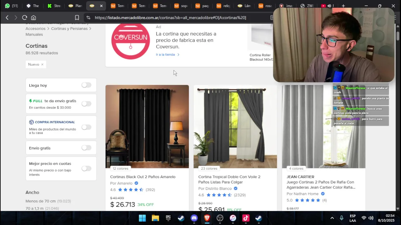Click the '$ 26.713' price
This screenshot has height=225, width=401.
pos(122,205)
